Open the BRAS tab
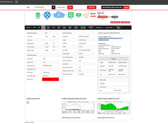The width and height of the screenshot is (168, 124). pos(54,27)
